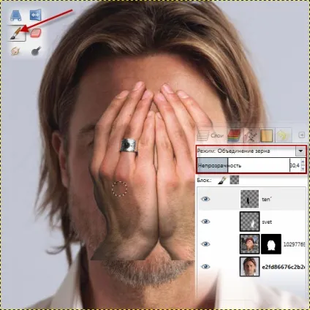Screen dimensions: 310x310
Task: Open the tan gradient-colored dock tab
Action: [x=266, y=136]
